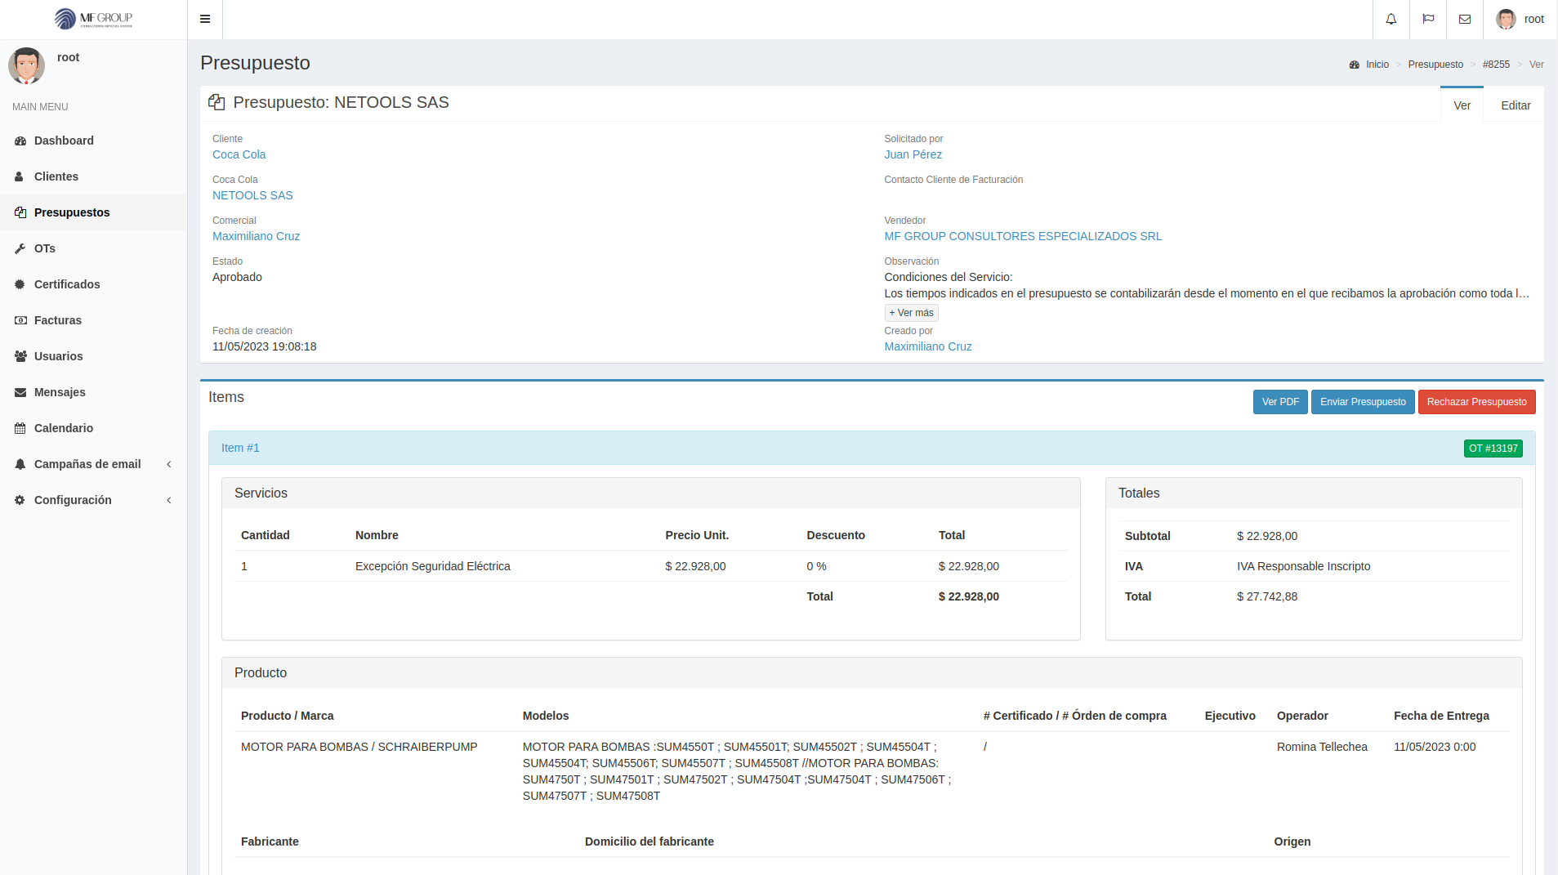Click the breadcrumb dashboard icon

(x=1355, y=65)
